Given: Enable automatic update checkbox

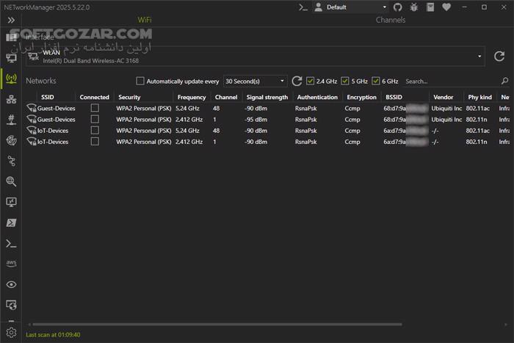Looking at the screenshot, I should click(x=140, y=81).
